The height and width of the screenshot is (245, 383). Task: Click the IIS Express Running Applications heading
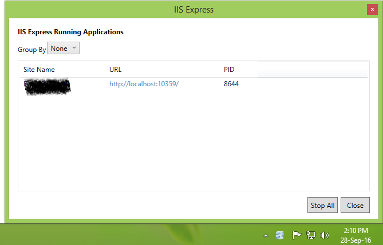click(70, 32)
